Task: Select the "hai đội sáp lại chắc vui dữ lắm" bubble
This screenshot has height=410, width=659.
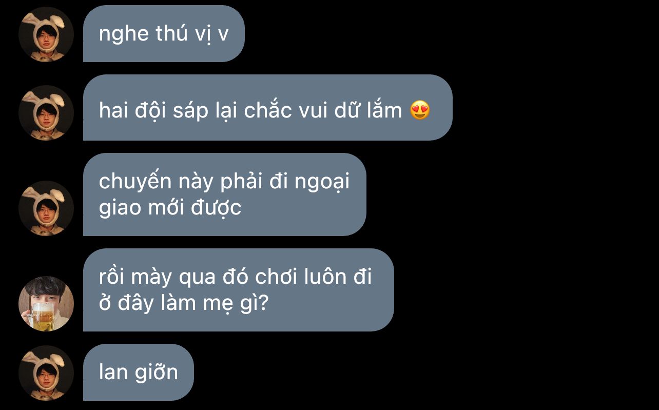Action: point(268,108)
